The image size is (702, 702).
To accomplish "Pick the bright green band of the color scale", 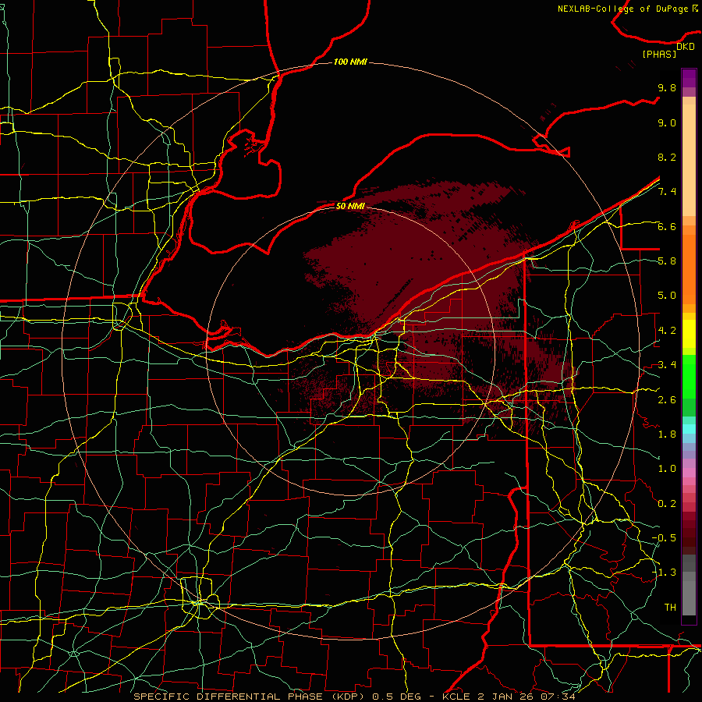I will [689, 376].
